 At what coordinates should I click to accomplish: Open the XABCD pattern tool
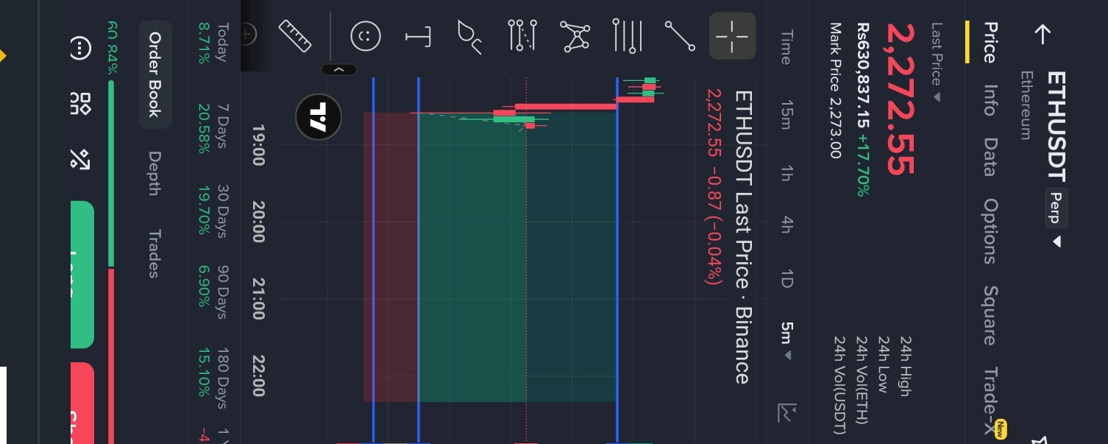pyautogui.click(x=575, y=35)
